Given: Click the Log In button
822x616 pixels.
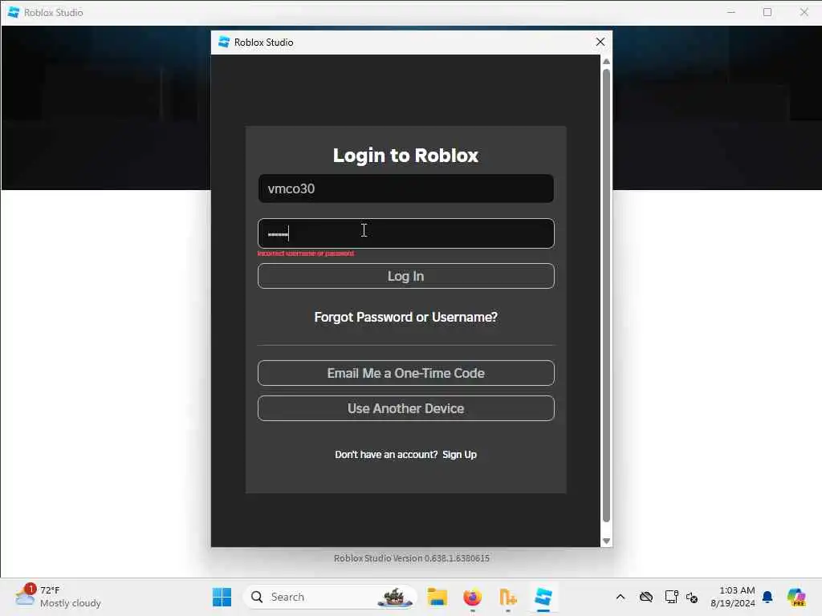Looking at the screenshot, I should click(405, 276).
